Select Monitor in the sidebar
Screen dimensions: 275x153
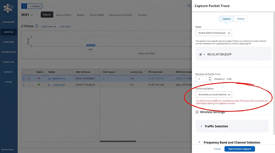click(x=9, y=32)
